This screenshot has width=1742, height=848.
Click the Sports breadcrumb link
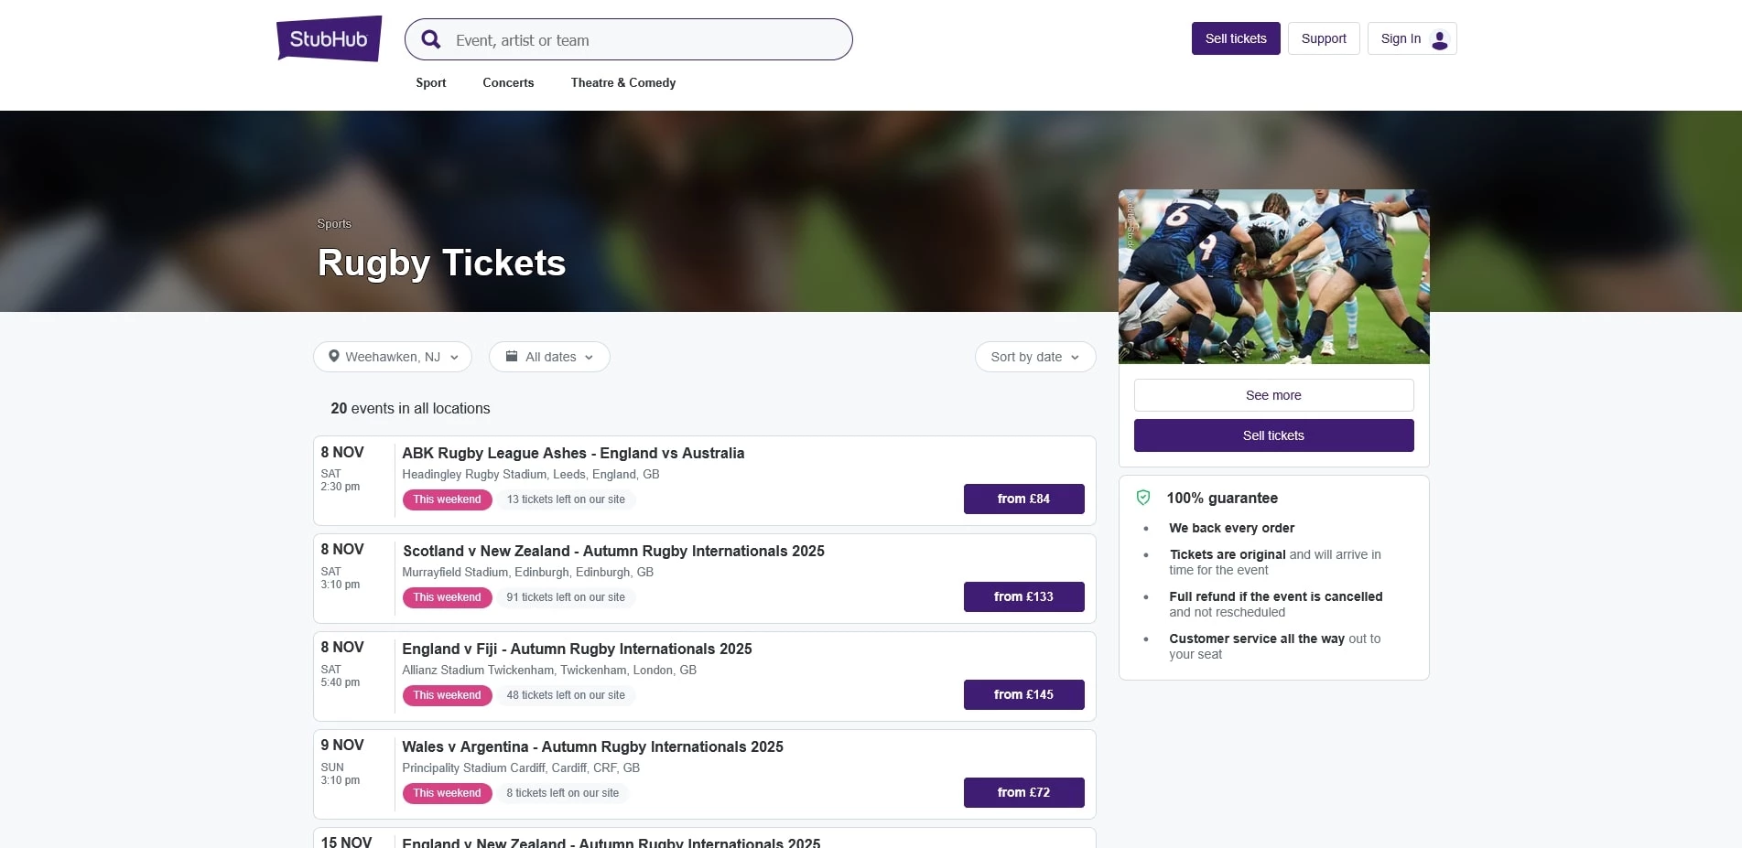(x=333, y=223)
